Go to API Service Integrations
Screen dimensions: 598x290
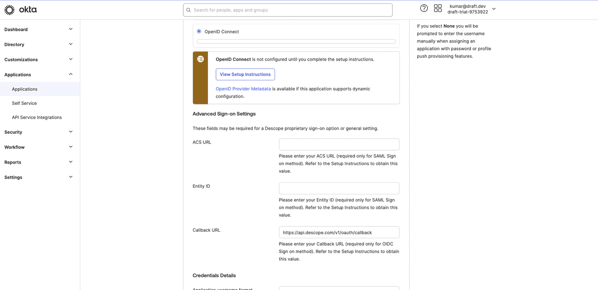pos(36,117)
